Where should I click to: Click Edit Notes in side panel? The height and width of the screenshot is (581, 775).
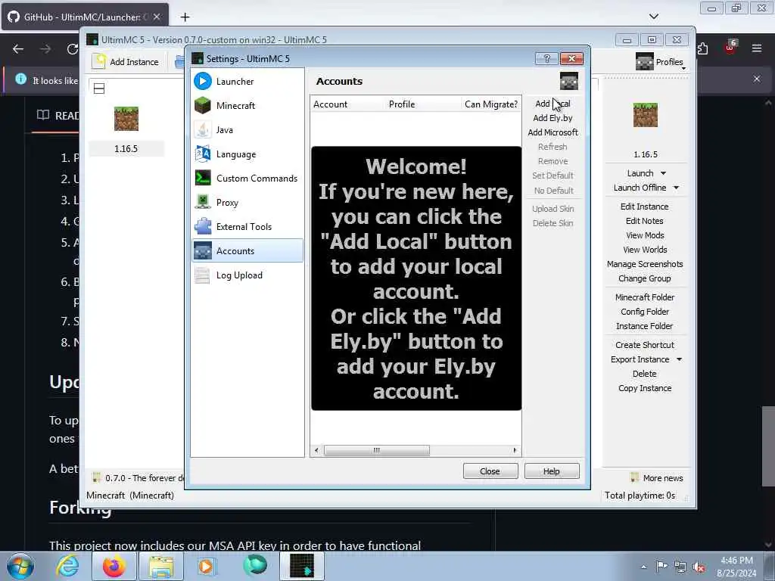(645, 221)
